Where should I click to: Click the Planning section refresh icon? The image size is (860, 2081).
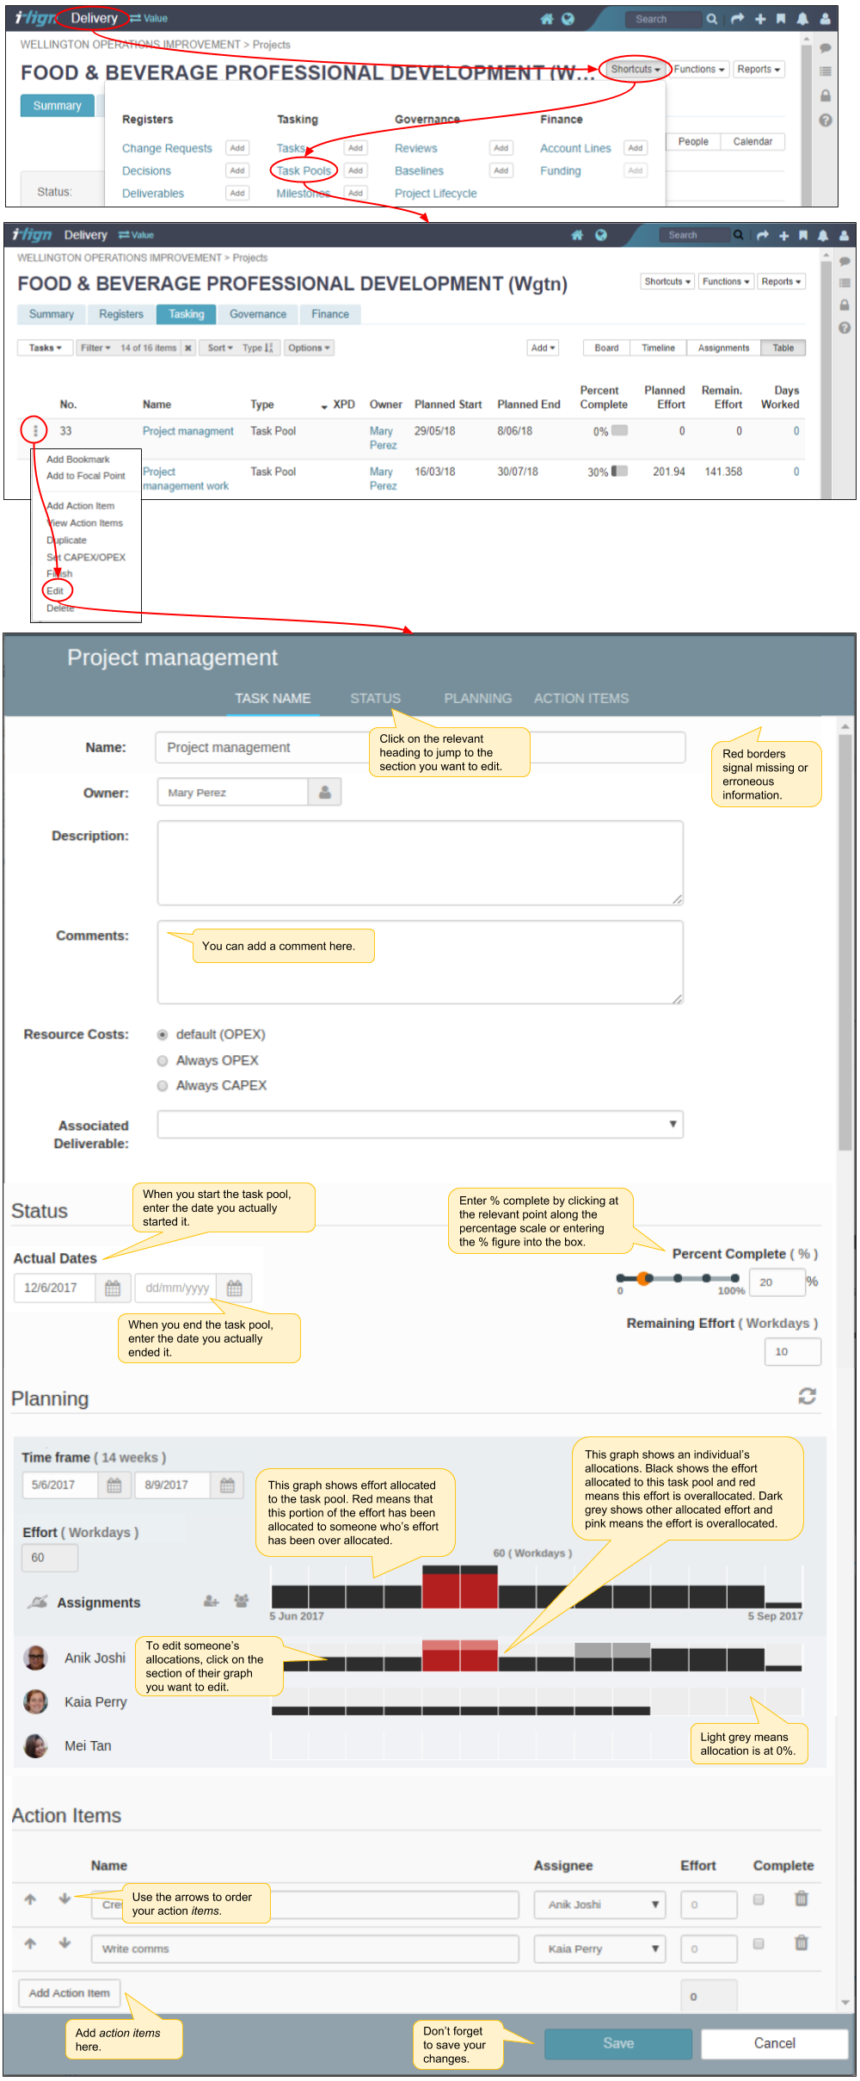point(807,1396)
